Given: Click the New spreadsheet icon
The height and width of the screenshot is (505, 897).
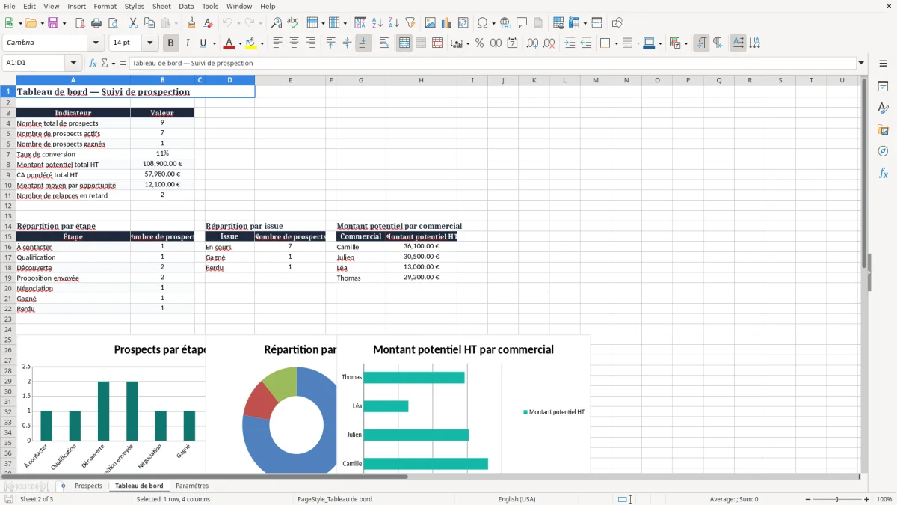Looking at the screenshot, I should pyautogui.click(x=9, y=23).
